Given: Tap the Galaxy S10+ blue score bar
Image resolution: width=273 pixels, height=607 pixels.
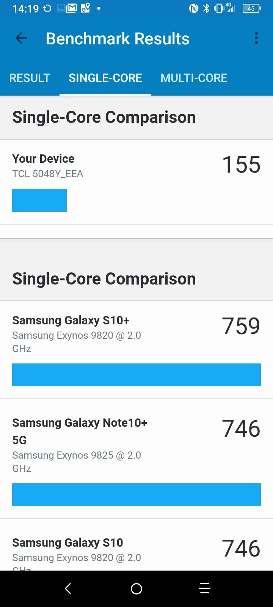Looking at the screenshot, I should coord(136,375).
